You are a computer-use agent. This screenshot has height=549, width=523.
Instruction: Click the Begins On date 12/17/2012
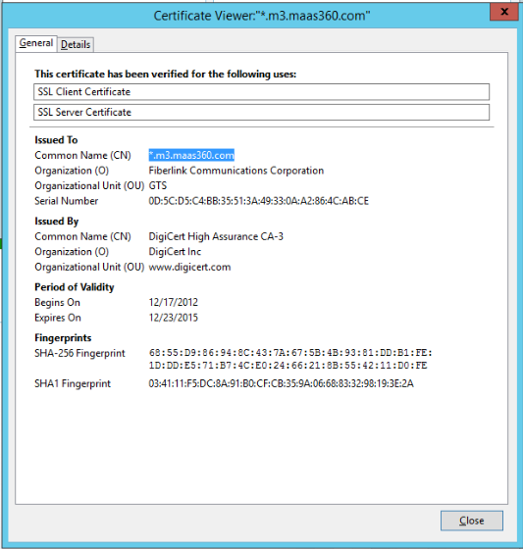pyautogui.click(x=173, y=302)
